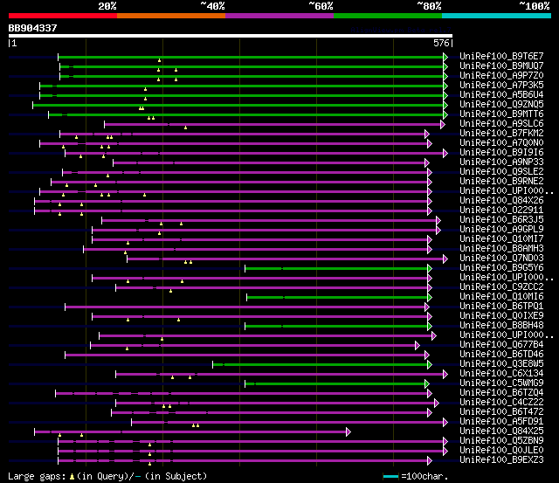Image resolution: width=559 pixels, height=483 pixels.
Task: Select the UniRef100_Q84X26 label
Action: point(501,201)
